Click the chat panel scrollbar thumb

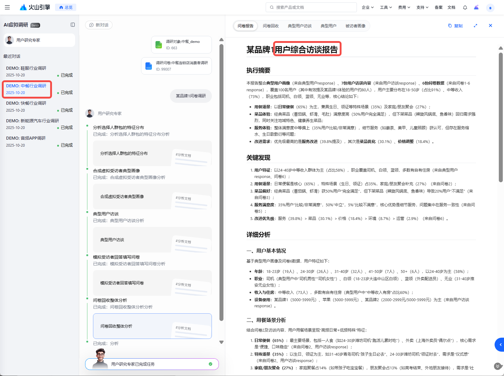221,183
